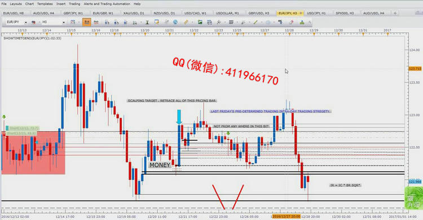Switch to the GBP/JPY, W1 tab
Viewport: 423px width, 220px height.
click(x=73, y=13)
